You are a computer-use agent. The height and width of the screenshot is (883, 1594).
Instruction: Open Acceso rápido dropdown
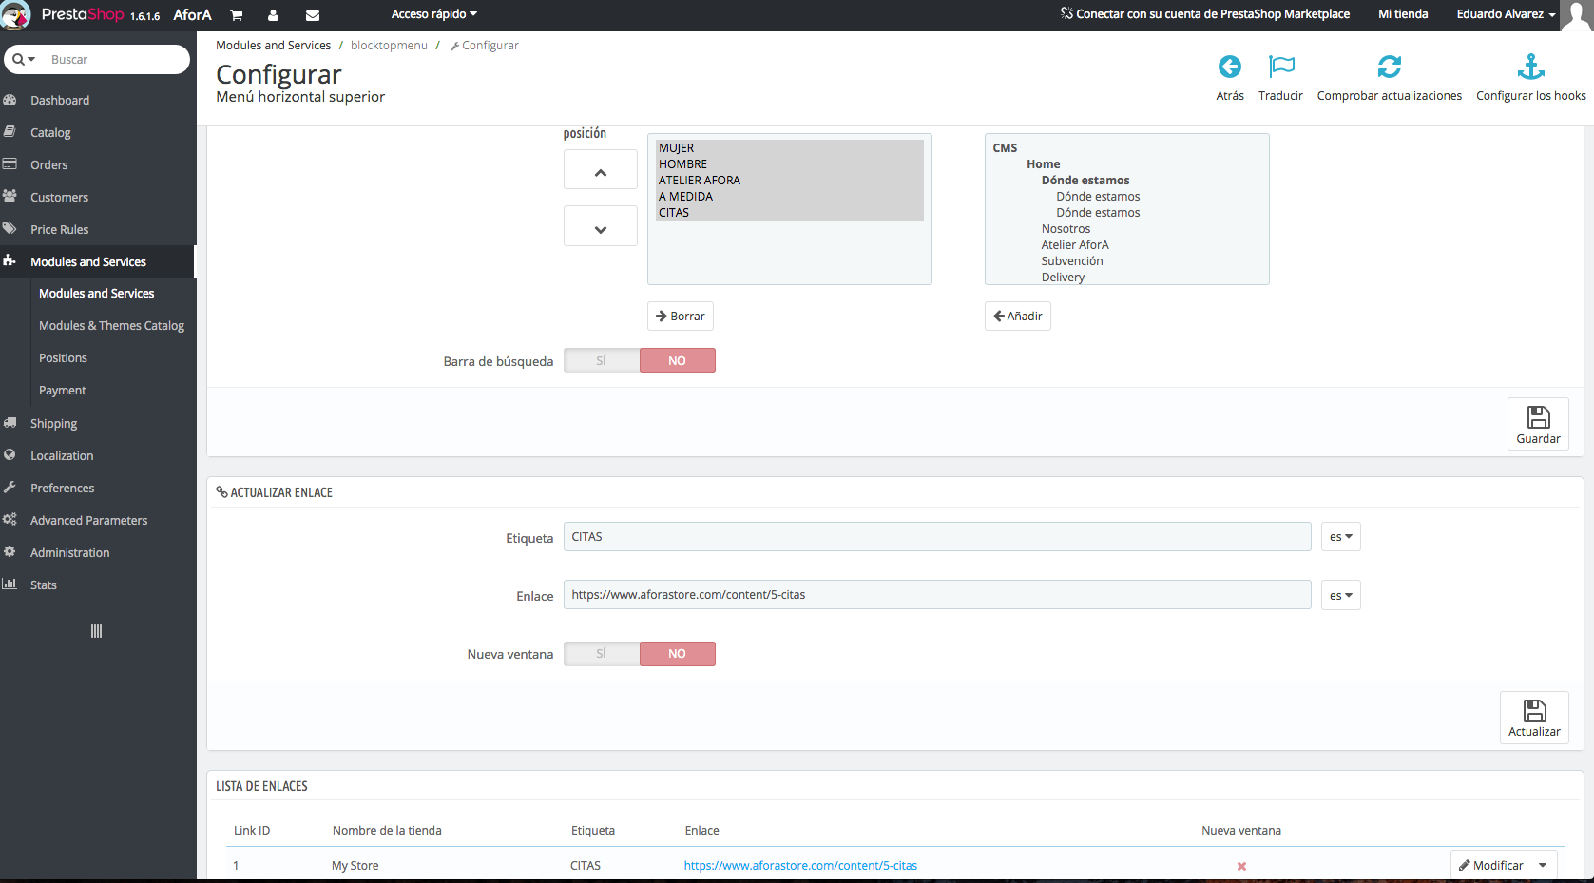click(434, 14)
